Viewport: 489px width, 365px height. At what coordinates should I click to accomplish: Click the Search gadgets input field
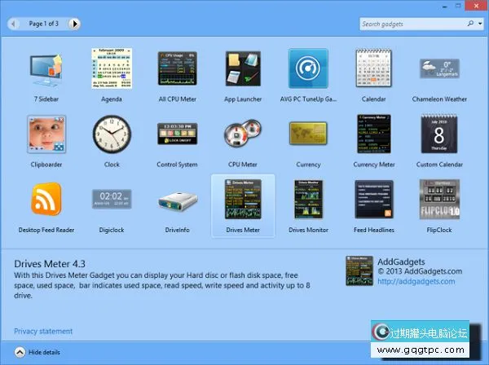[x=409, y=24]
